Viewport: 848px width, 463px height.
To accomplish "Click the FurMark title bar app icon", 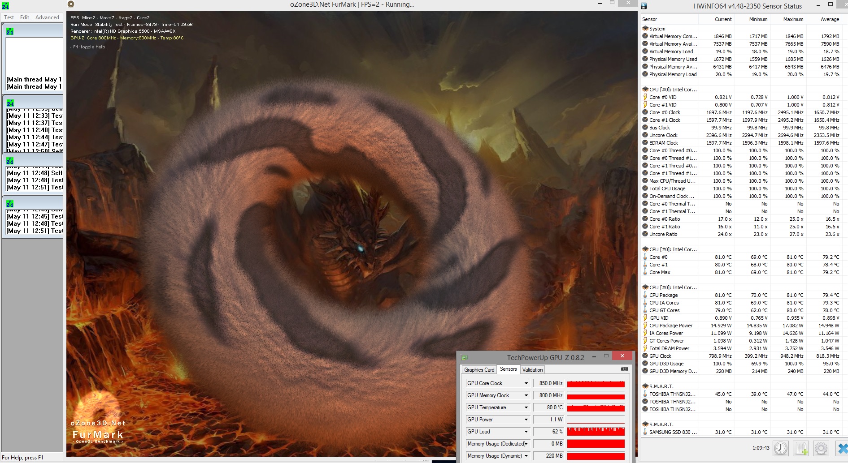I will 71,4.
